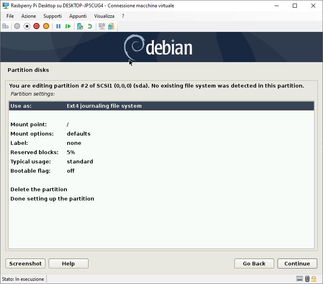Viewport: 323px width, 284px height.
Task: Revert the VM with the green undo arrow
Action: (x=90, y=26)
